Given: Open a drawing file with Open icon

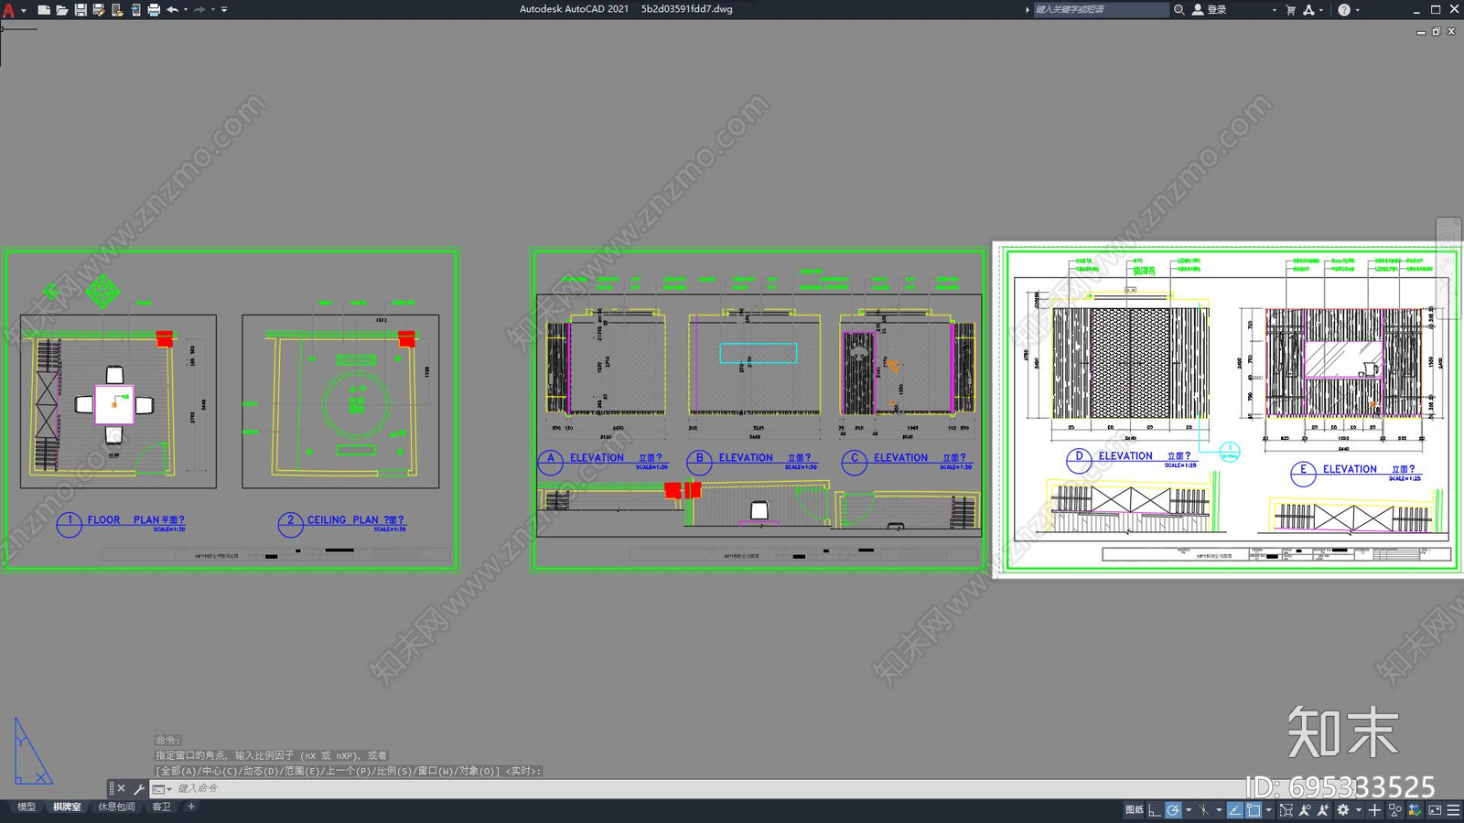Looking at the screenshot, I should tap(62, 10).
